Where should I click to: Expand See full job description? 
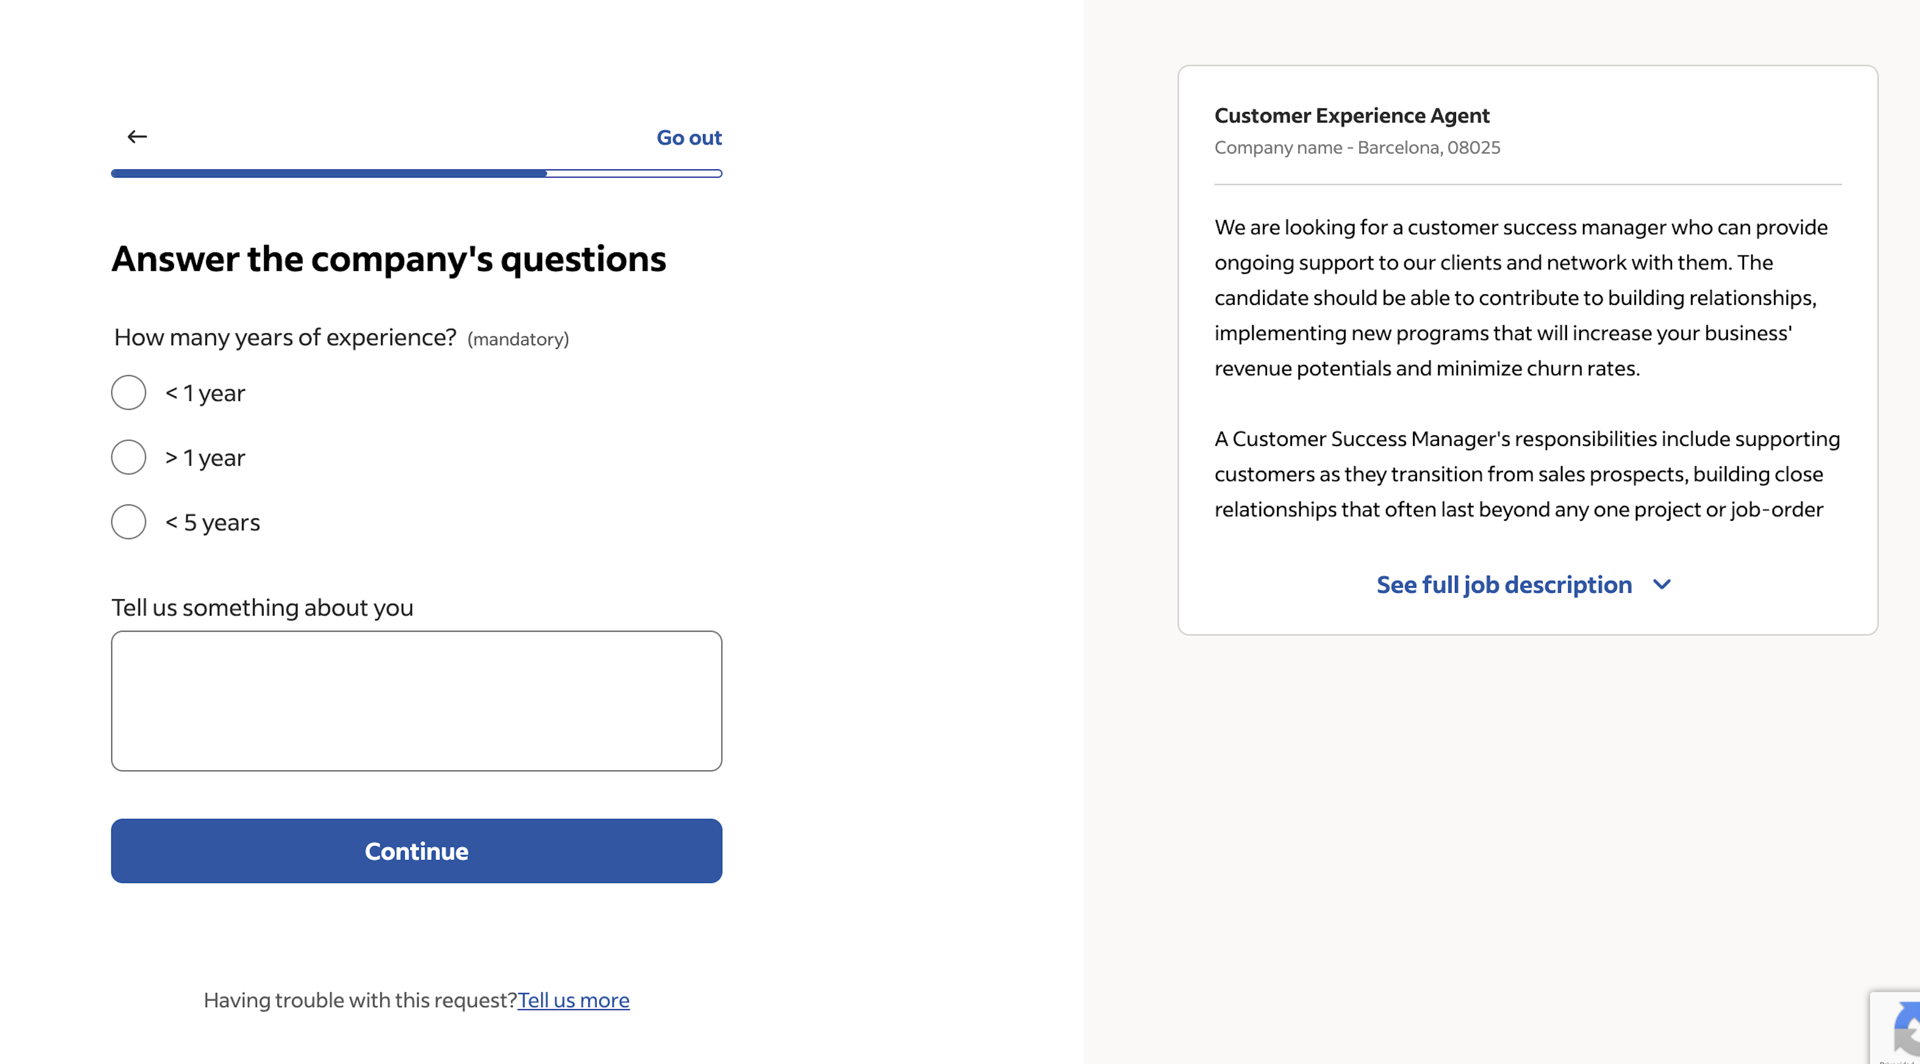(1504, 585)
